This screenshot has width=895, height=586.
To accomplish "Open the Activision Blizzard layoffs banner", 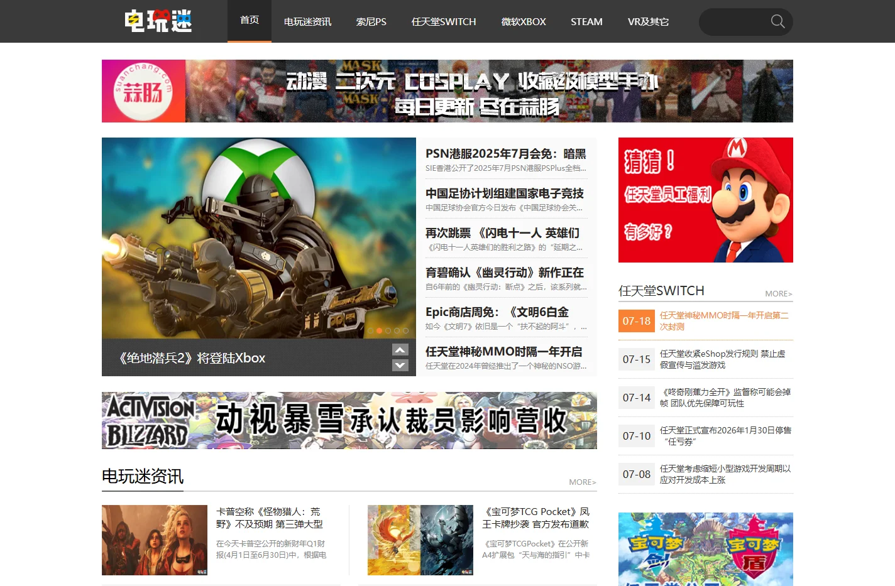I will coord(349,420).
